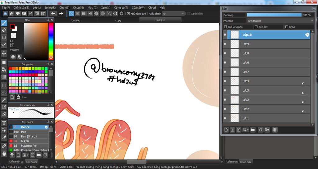
Task: Click the horizontal canvas scrollbar thumb
Action: coord(137,162)
